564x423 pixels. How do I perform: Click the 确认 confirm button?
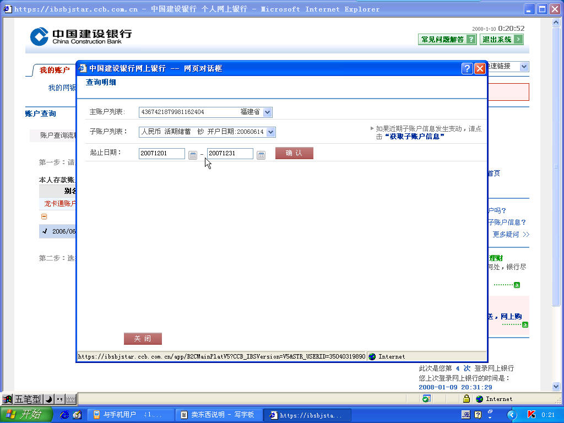(x=294, y=153)
